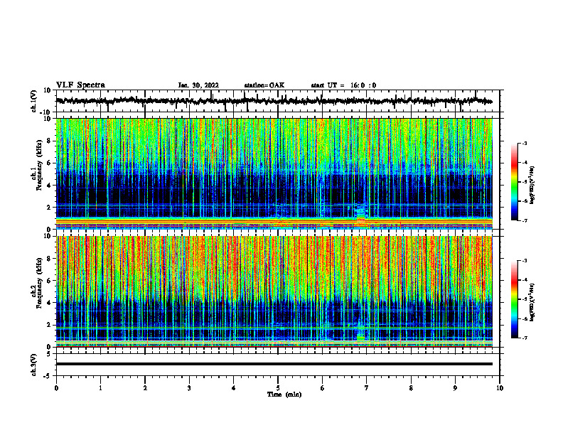Select the "start UT = 16:0 :0" text
This screenshot has height=435, width=563.
click(x=343, y=85)
